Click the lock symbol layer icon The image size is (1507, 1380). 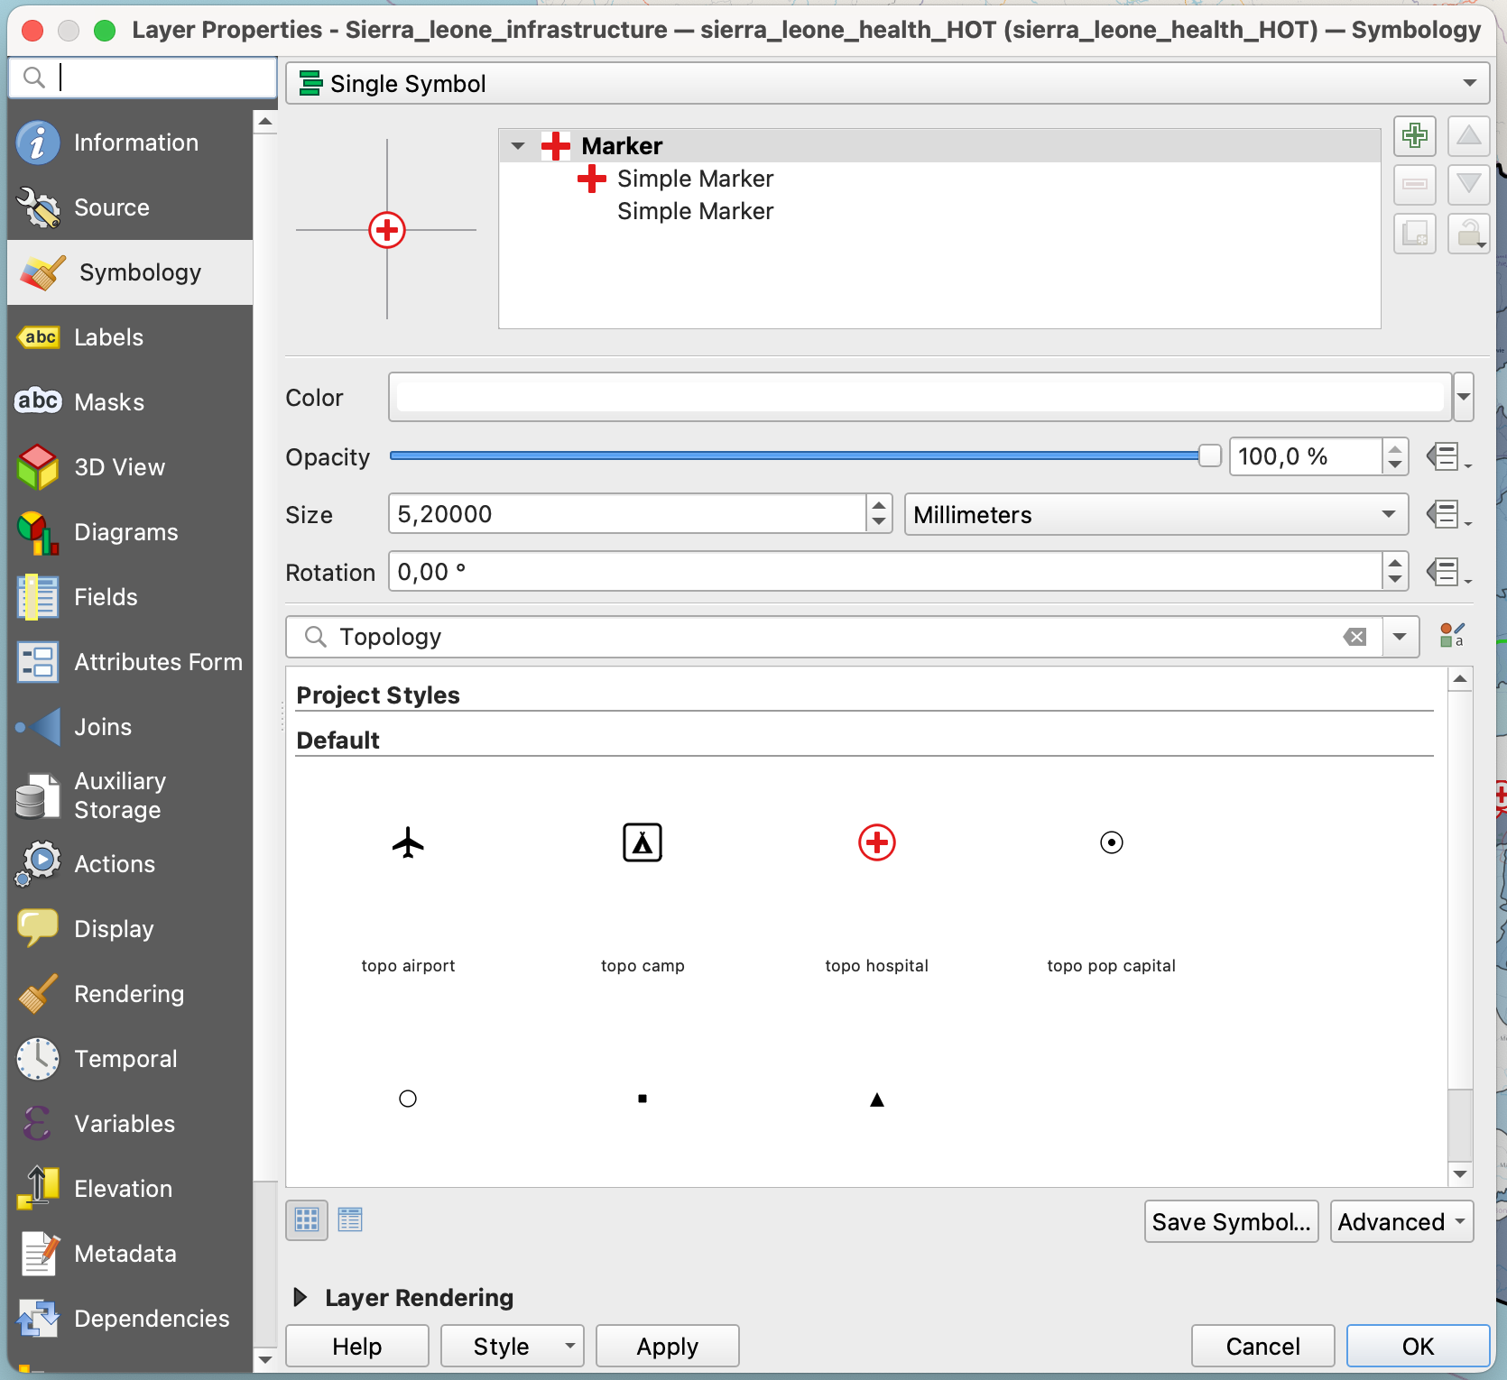[x=1468, y=234]
